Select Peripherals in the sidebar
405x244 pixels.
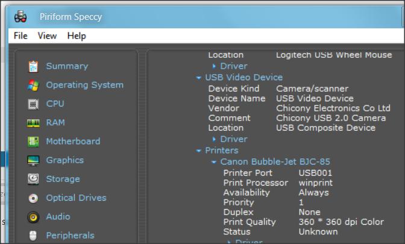[71, 236]
